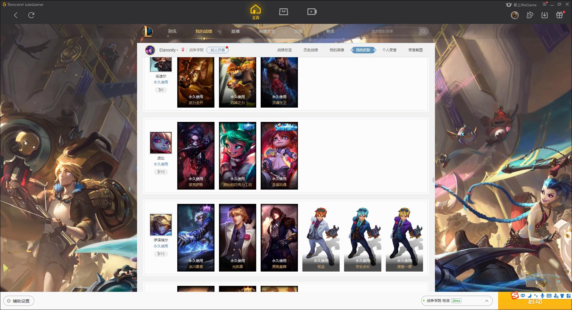Click the 伊泽瑞尔 champion portrait
572x310 pixels.
point(161,225)
